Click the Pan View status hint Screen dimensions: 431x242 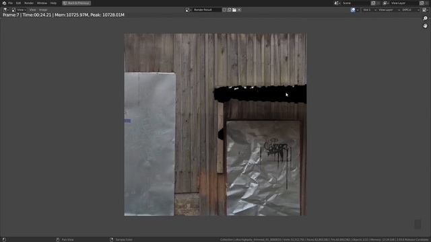(x=67, y=239)
